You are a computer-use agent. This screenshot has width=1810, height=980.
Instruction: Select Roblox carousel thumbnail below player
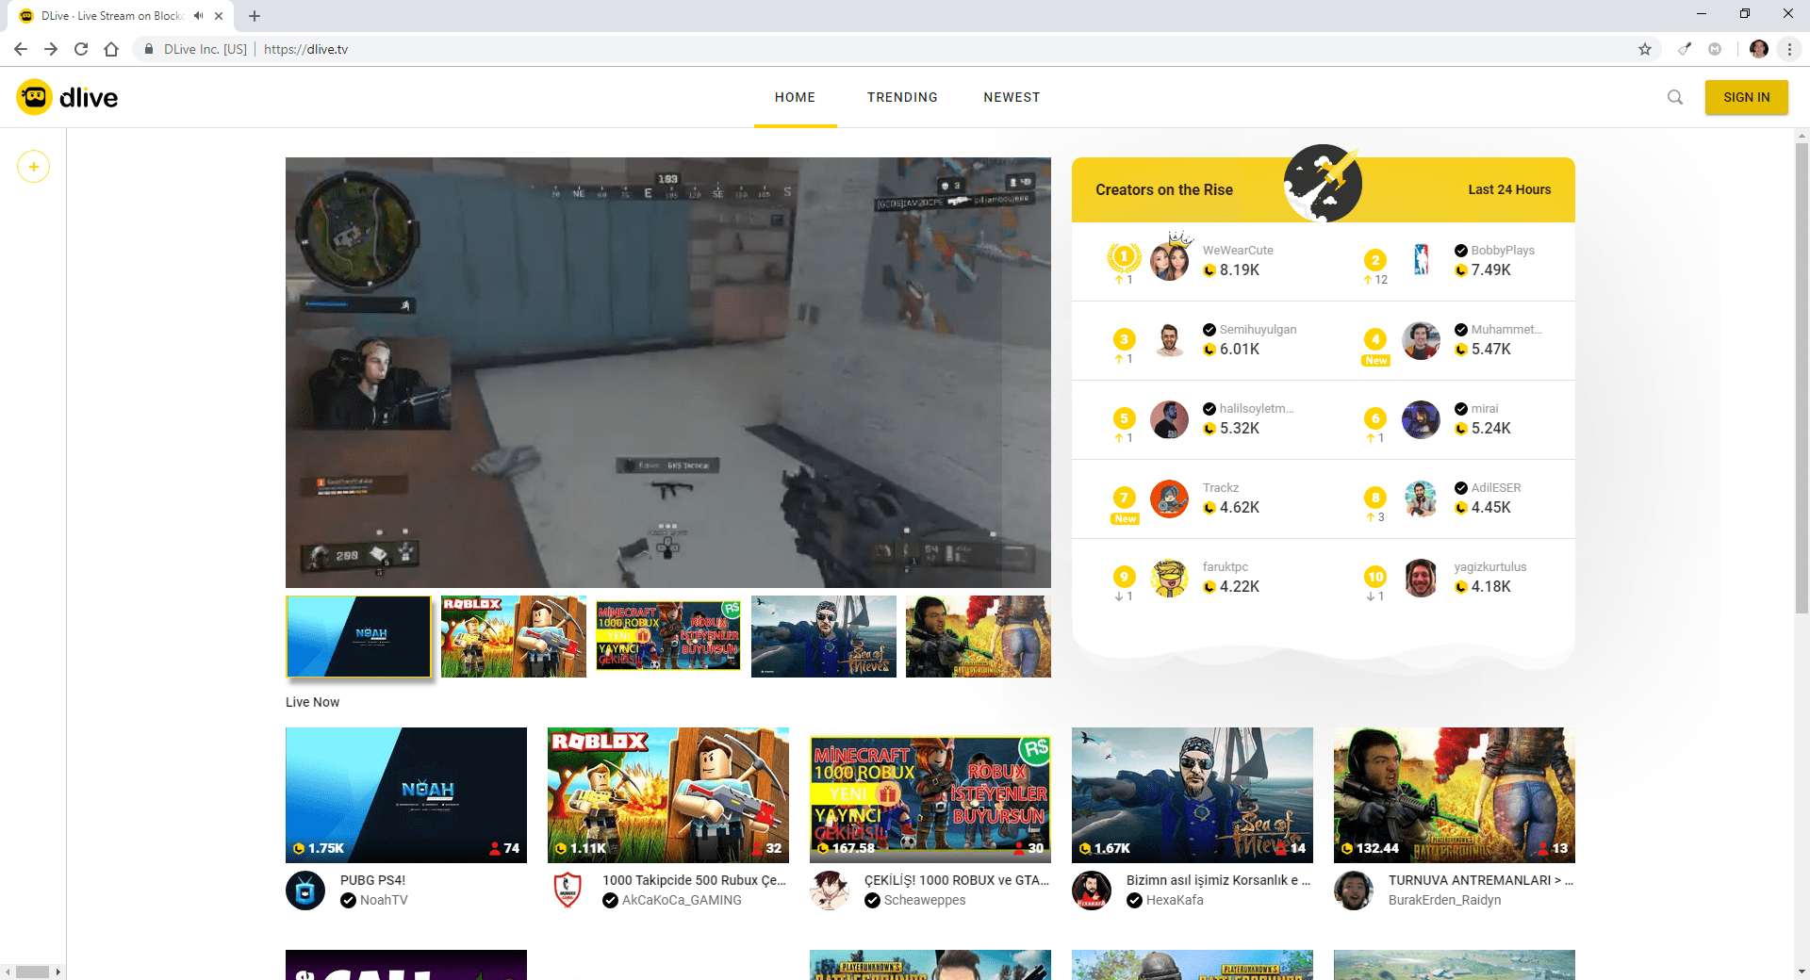(514, 636)
